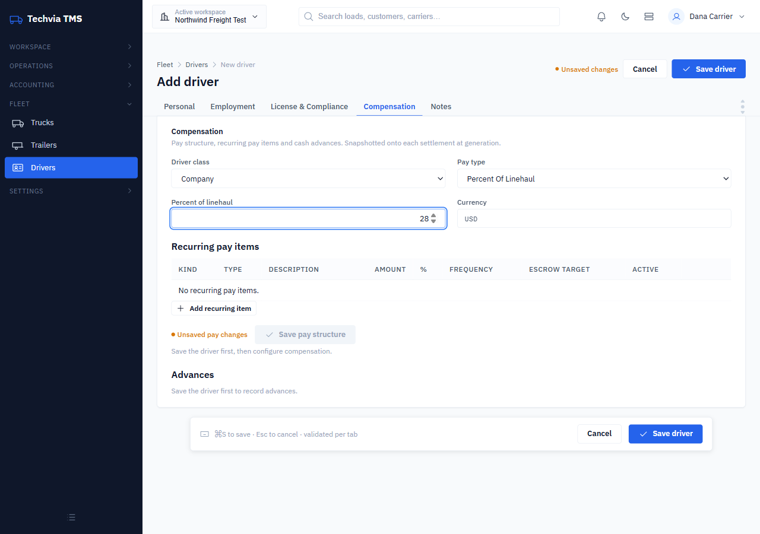Click the Trailers sidebar icon
The width and height of the screenshot is (760, 534).
(x=18, y=145)
